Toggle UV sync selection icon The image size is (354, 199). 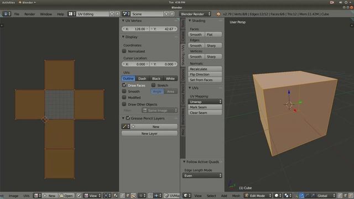click(115, 196)
